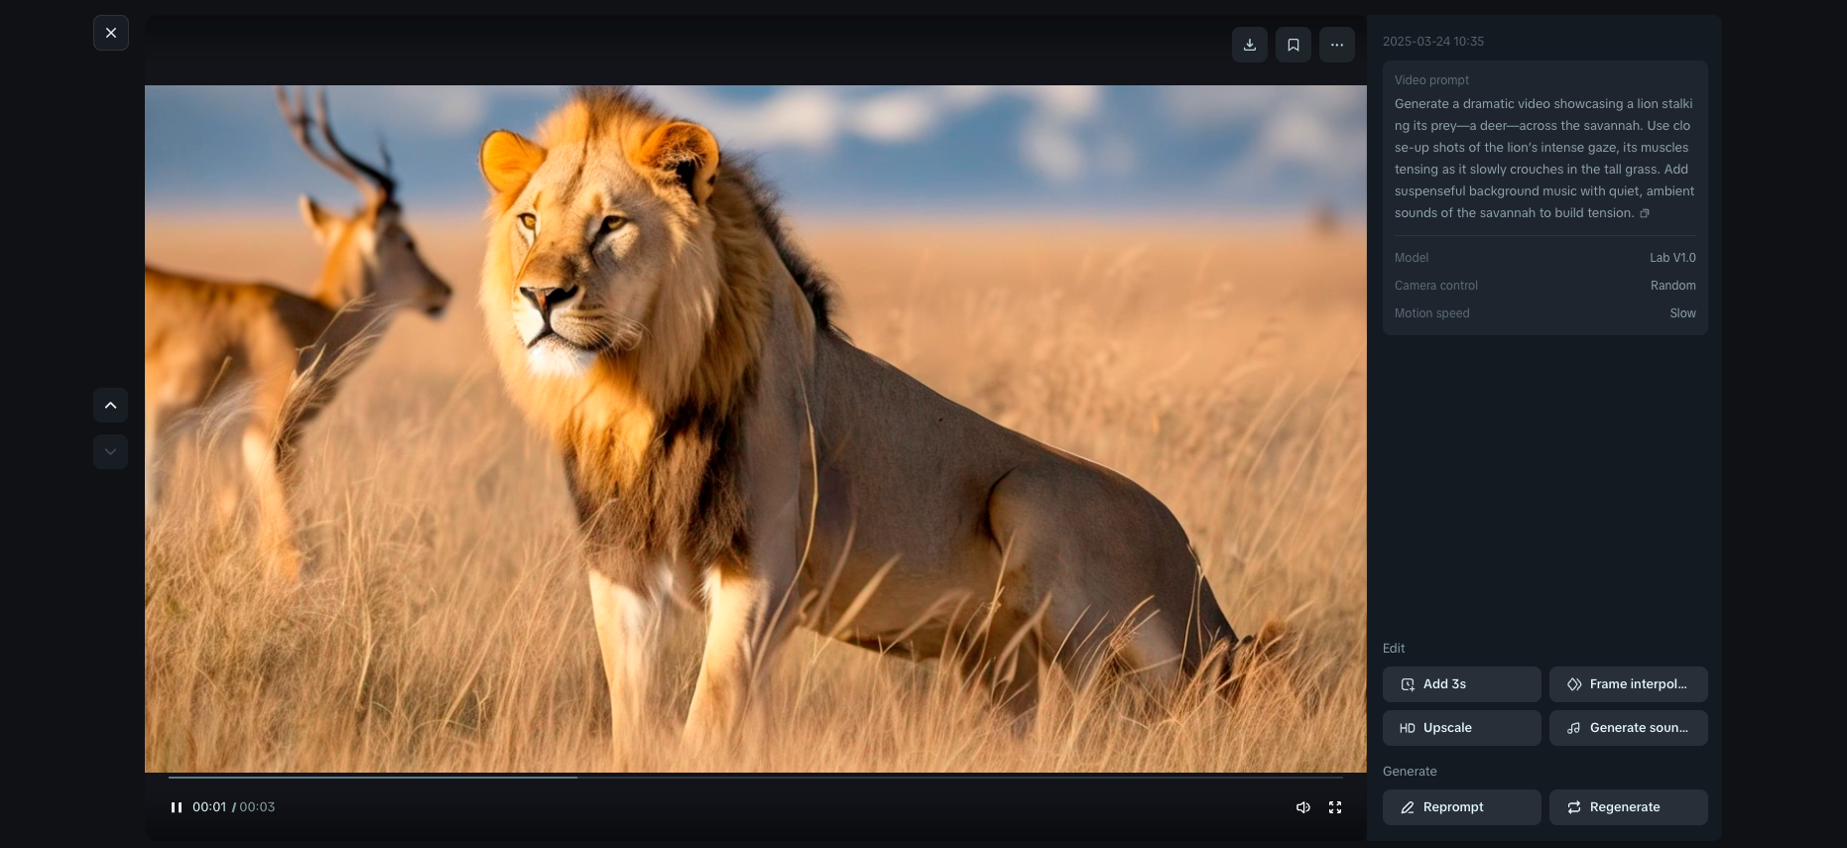This screenshot has height=848, width=1847.
Task: Generate sound for the video
Action: [x=1629, y=728]
